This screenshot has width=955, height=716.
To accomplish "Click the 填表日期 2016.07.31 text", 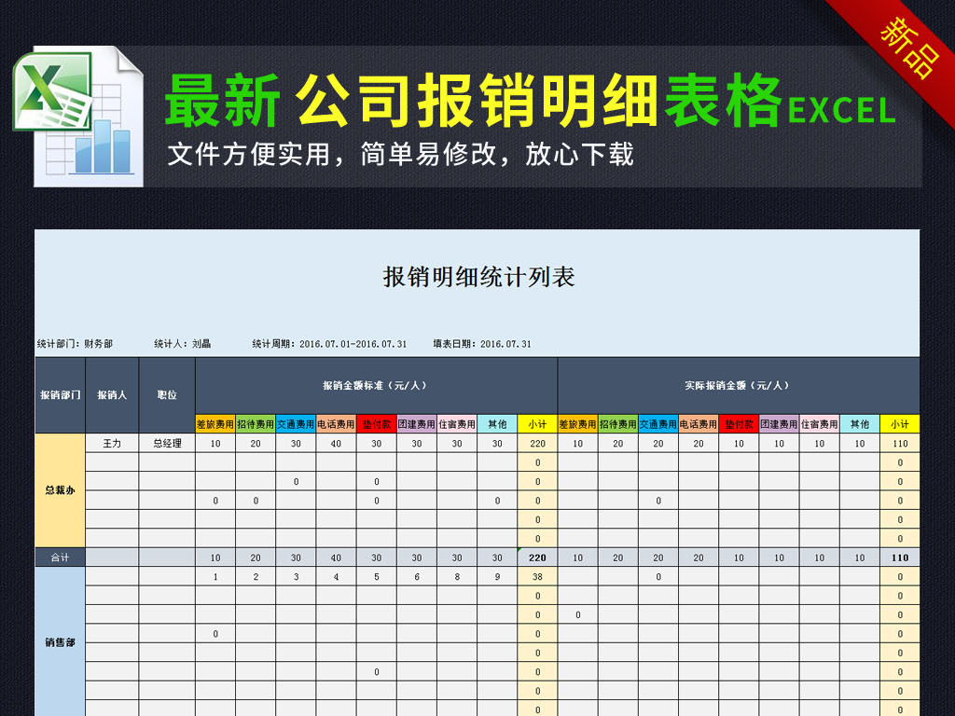I will [482, 344].
